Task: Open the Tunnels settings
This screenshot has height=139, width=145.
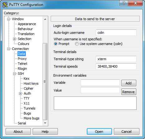Action: point(30,108)
